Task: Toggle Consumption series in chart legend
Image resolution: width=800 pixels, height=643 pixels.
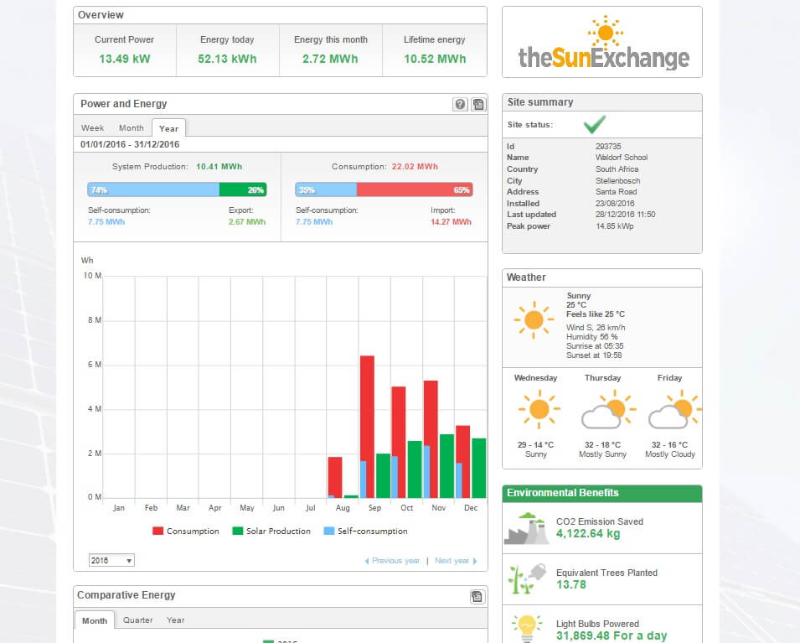Action: pyautogui.click(x=185, y=532)
